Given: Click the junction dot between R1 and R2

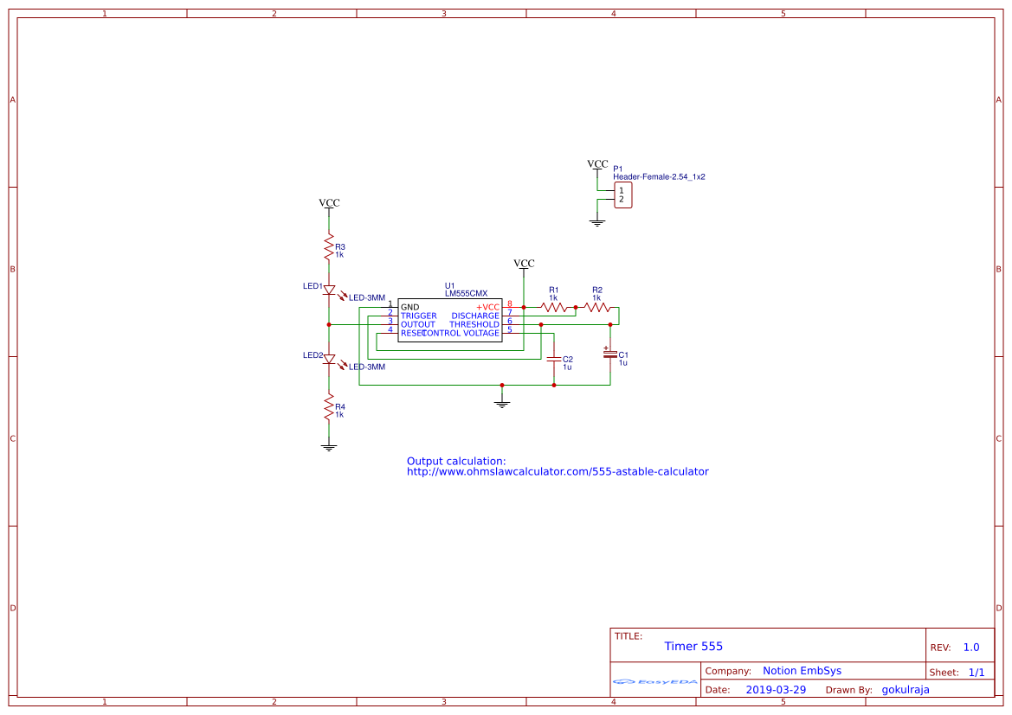Looking at the screenshot, I should (x=576, y=308).
